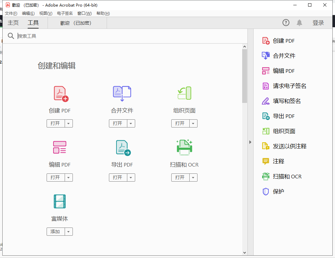Expand dropdown arrow next to 导出 PDF 打开

[131, 178]
